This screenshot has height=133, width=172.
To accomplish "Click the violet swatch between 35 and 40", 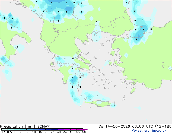I will click(x=67, y=129).
